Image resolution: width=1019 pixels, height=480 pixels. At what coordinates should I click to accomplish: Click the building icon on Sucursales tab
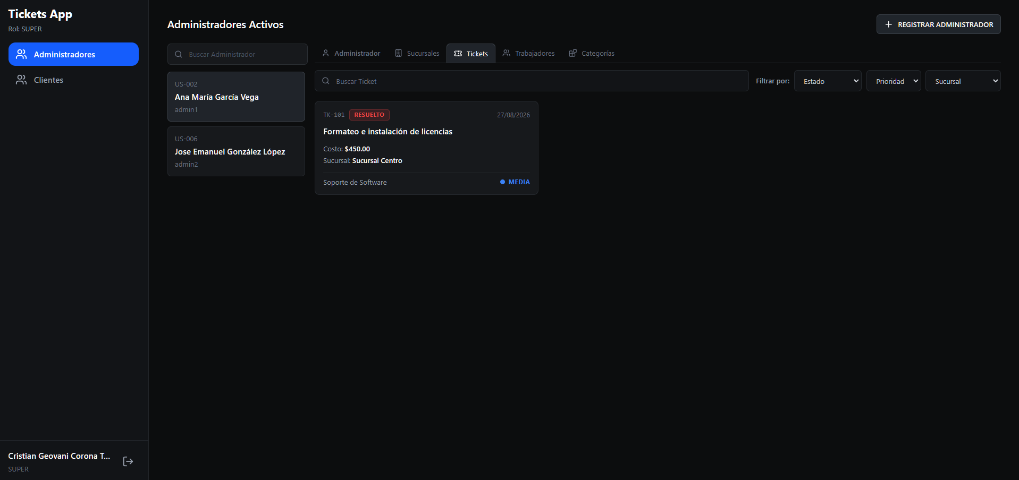(x=399, y=53)
